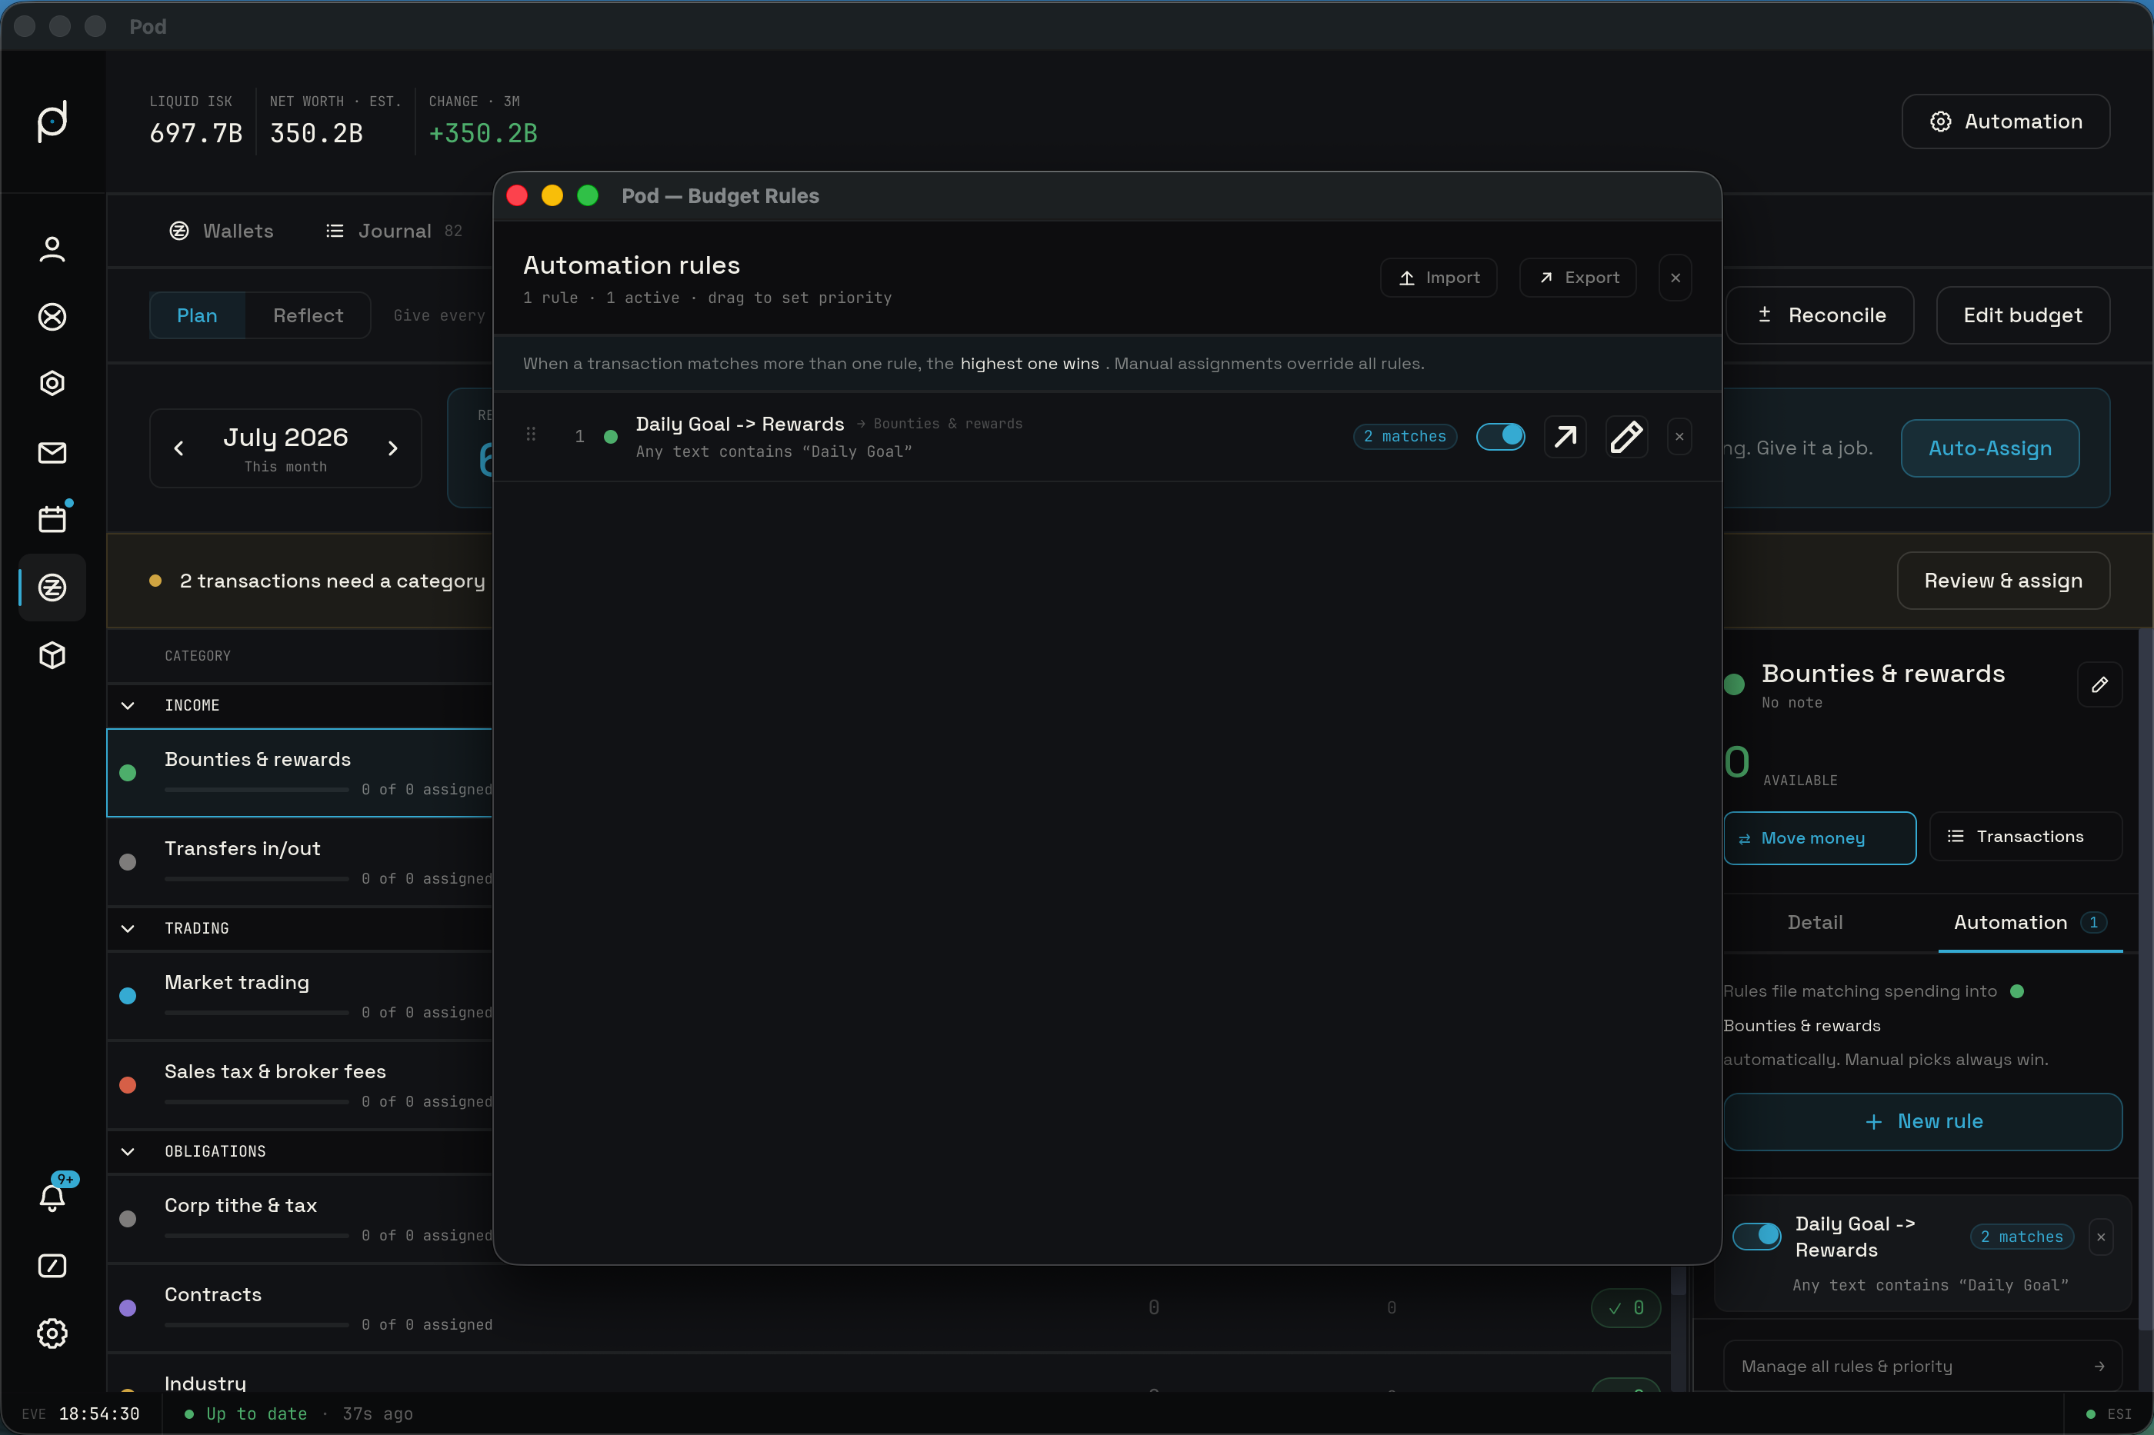Collapse the OBLIGATIONS category group
This screenshot has width=2154, height=1435.
(x=128, y=1151)
